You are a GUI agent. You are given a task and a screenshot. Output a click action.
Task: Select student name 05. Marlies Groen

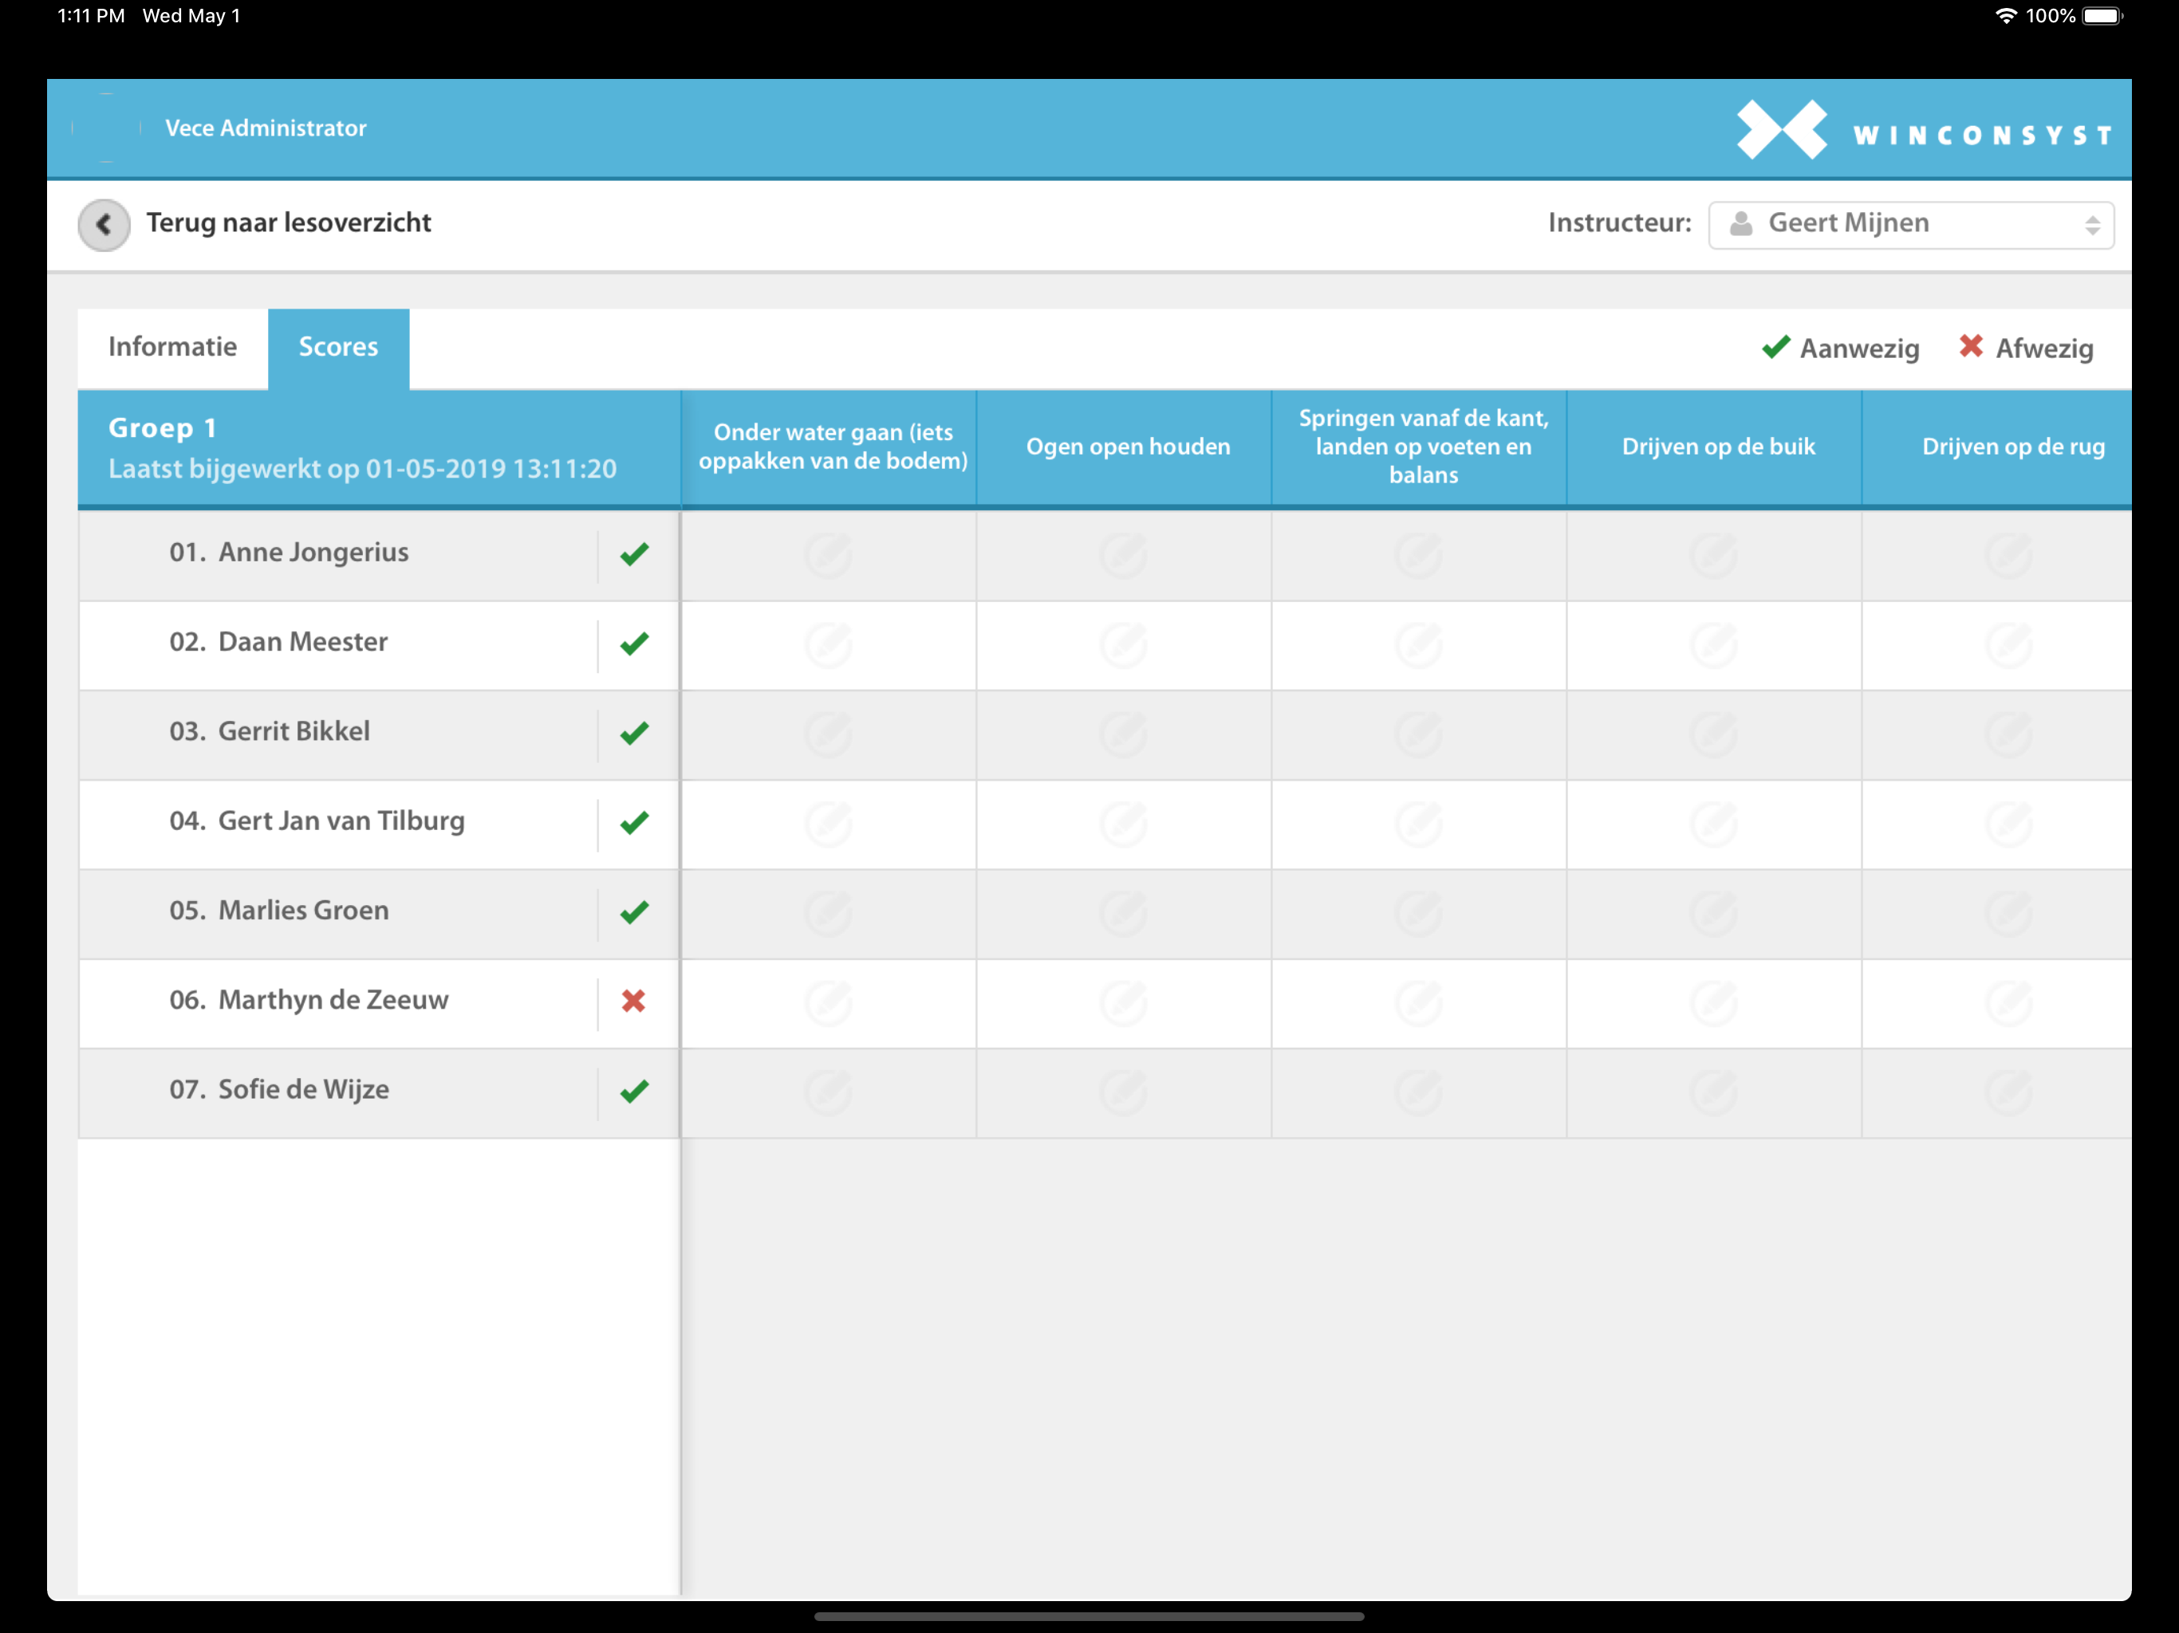pyautogui.click(x=279, y=911)
